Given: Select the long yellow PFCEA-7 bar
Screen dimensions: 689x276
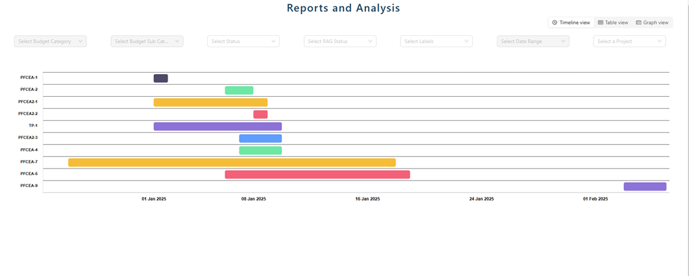Looking at the screenshot, I should pos(232,162).
